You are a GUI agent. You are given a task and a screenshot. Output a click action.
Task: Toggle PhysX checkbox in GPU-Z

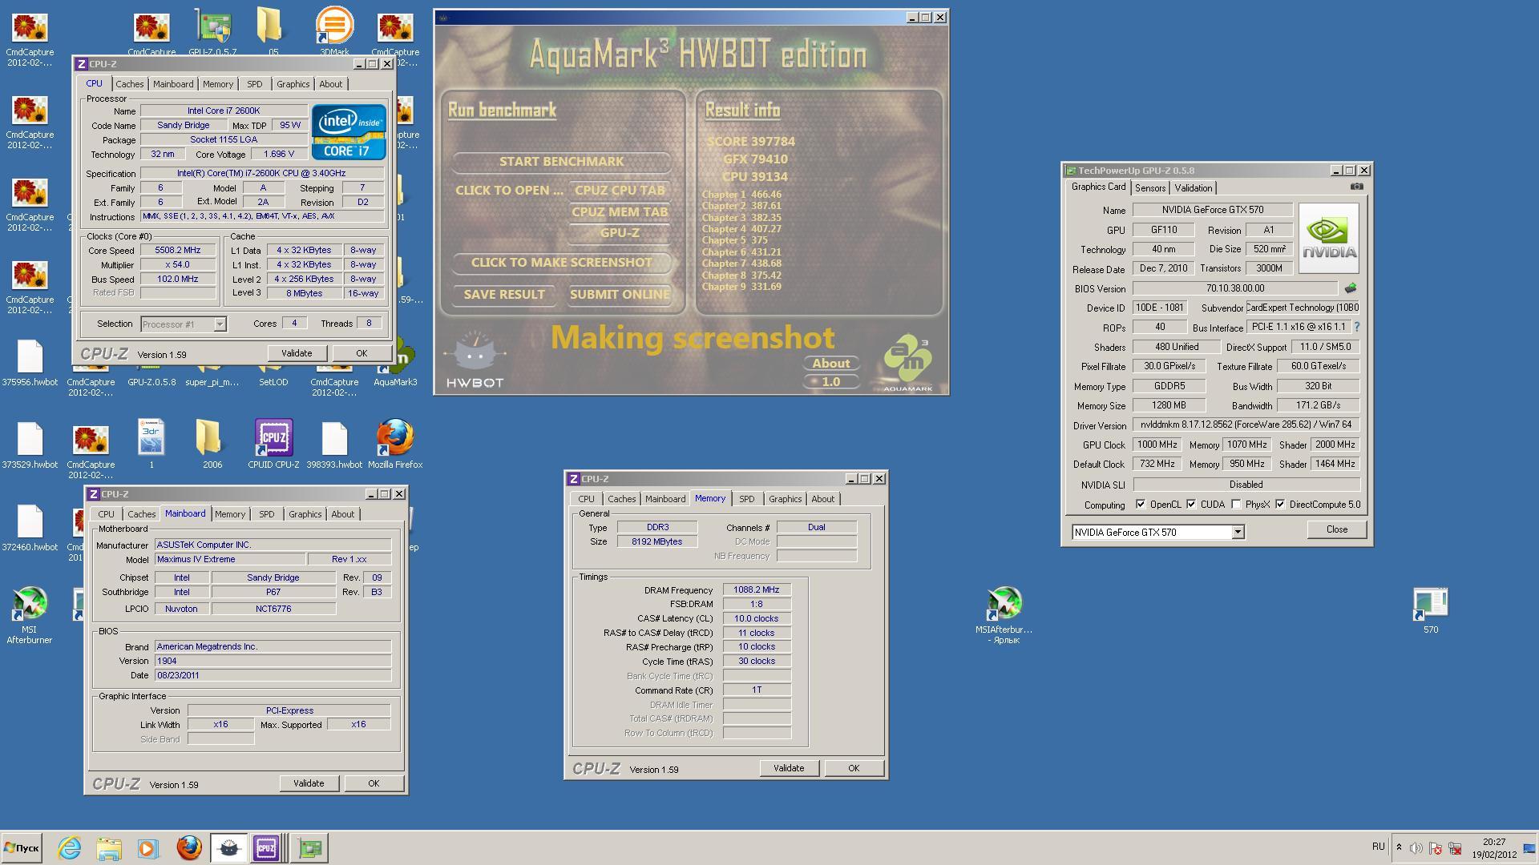[1236, 505]
